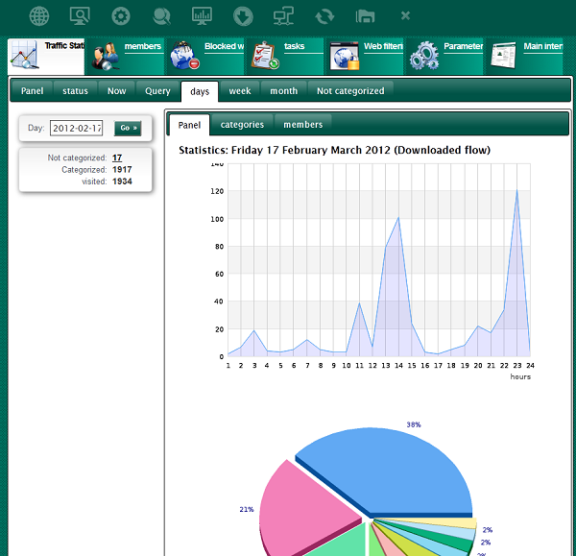Switch to the month tab
The width and height of the screenshot is (576, 556).
[x=284, y=91]
